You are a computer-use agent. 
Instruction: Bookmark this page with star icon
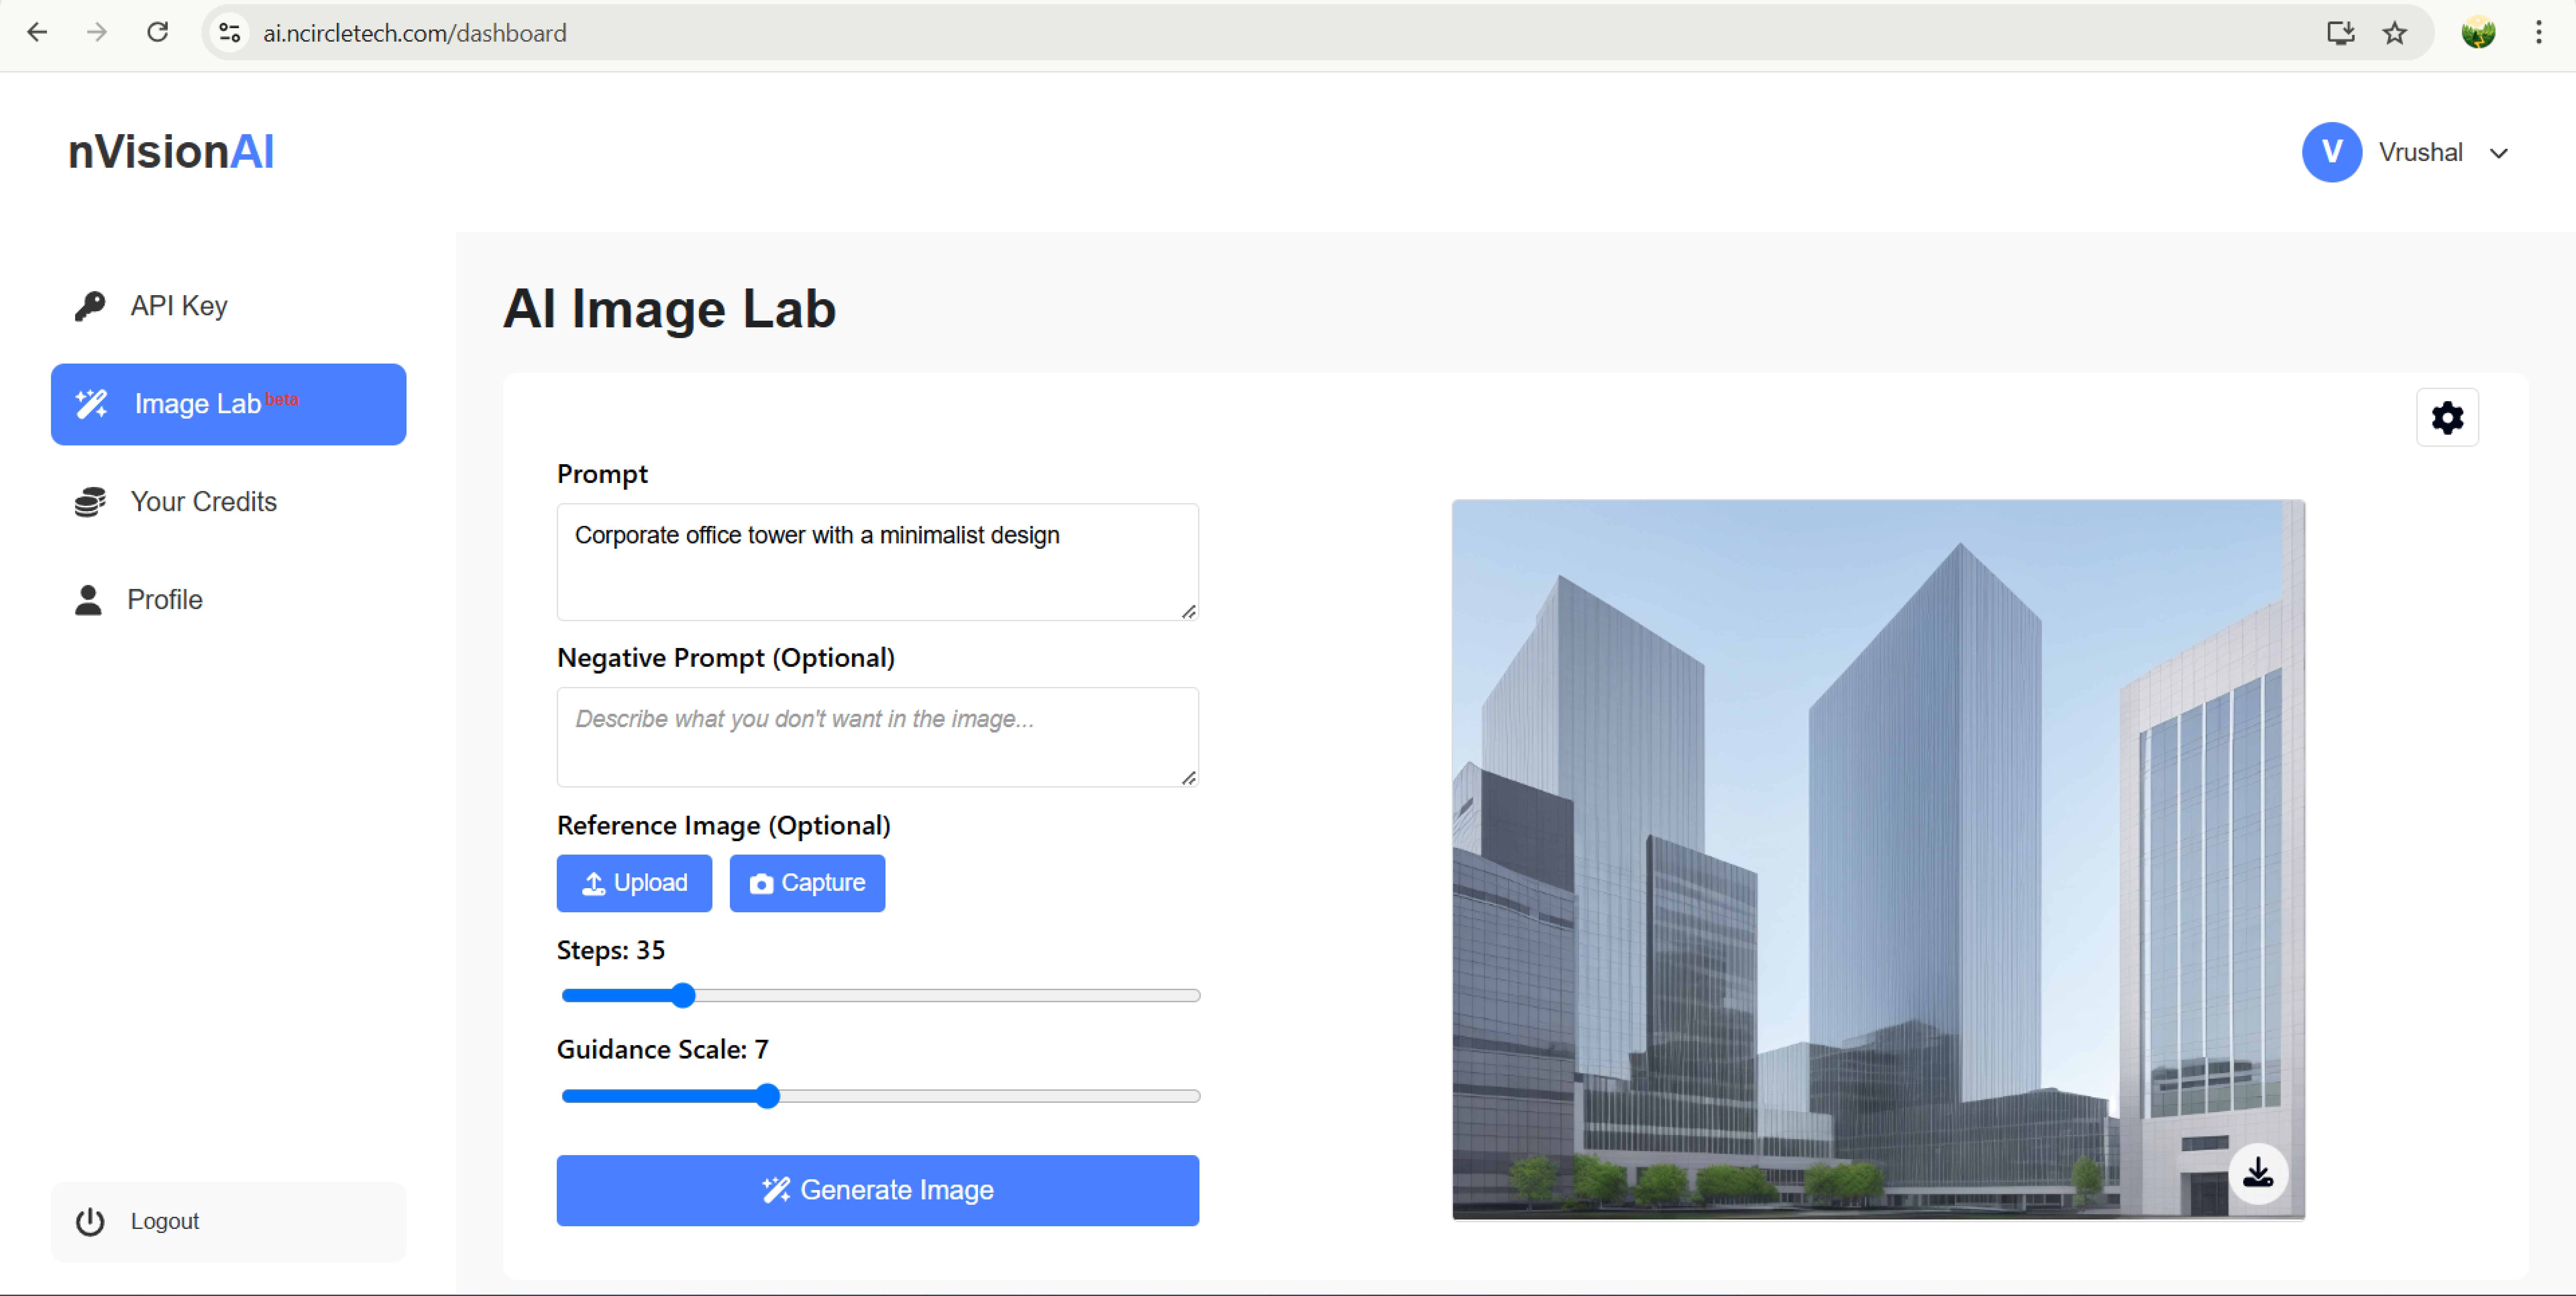[x=2394, y=33]
